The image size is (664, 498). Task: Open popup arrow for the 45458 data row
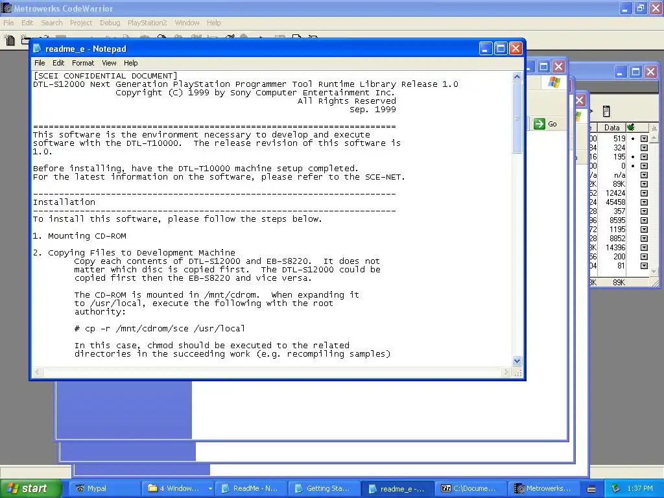tap(644, 202)
